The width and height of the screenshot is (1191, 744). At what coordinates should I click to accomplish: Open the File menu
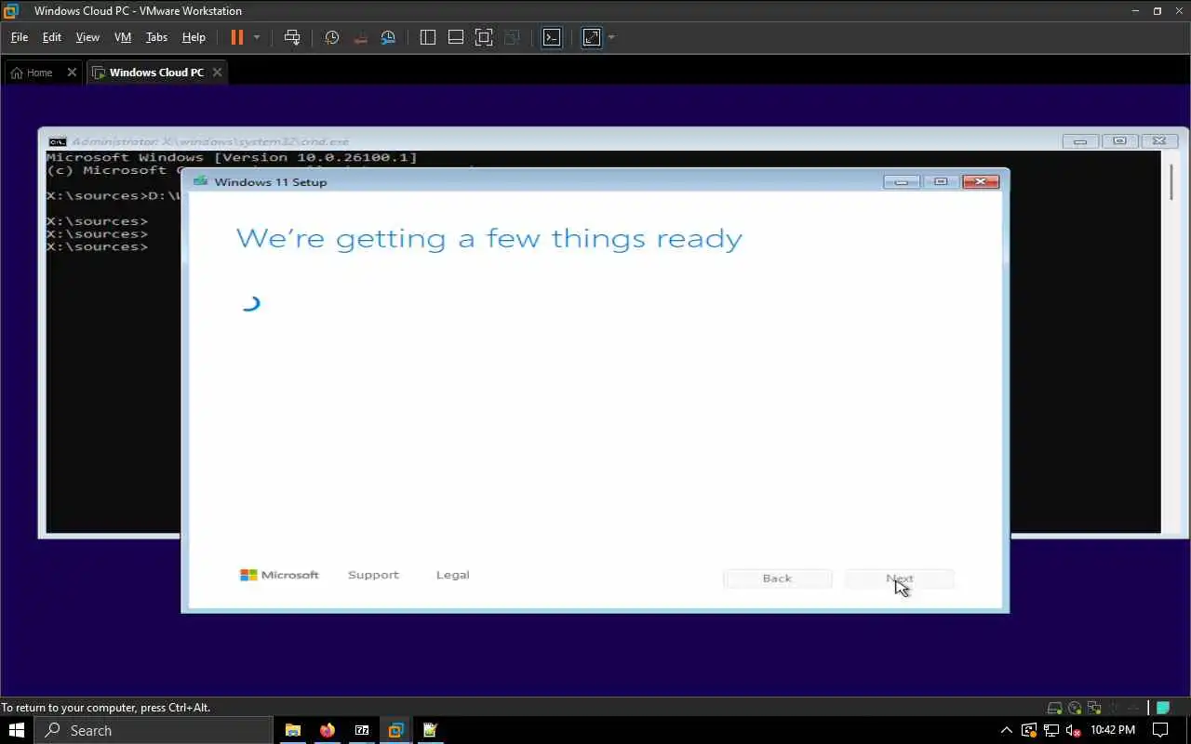click(x=19, y=37)
